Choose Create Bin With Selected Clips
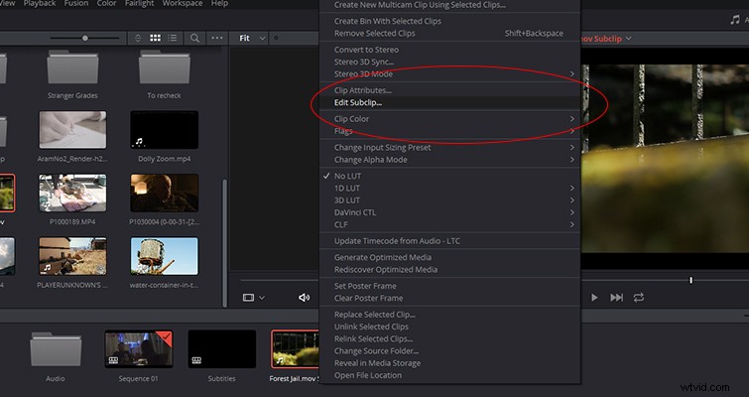 tap(450, 21)
